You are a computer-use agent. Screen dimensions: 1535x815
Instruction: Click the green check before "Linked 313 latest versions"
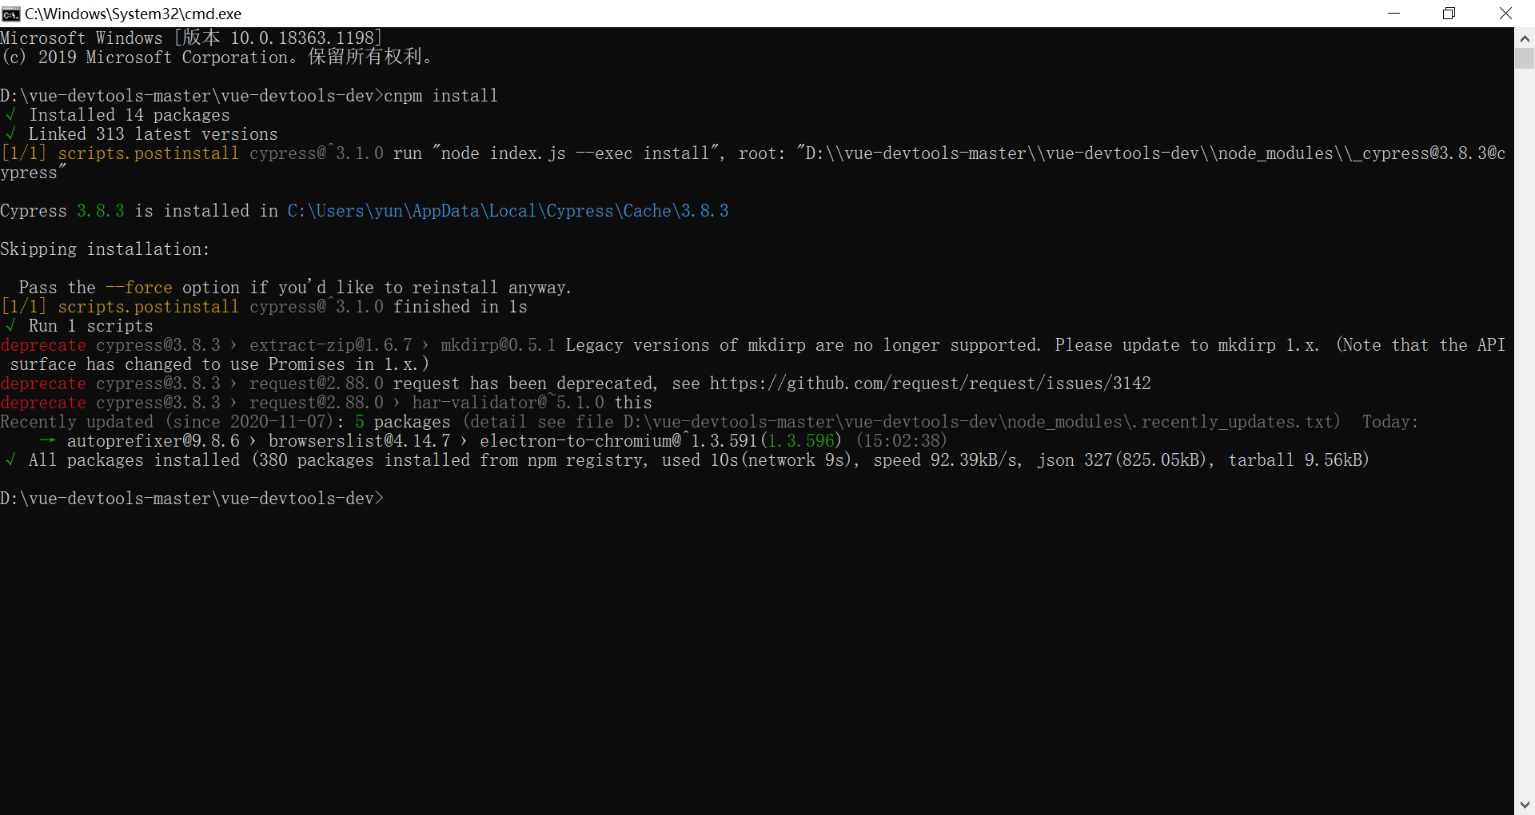pyautogui.click(x=10, y=134)
